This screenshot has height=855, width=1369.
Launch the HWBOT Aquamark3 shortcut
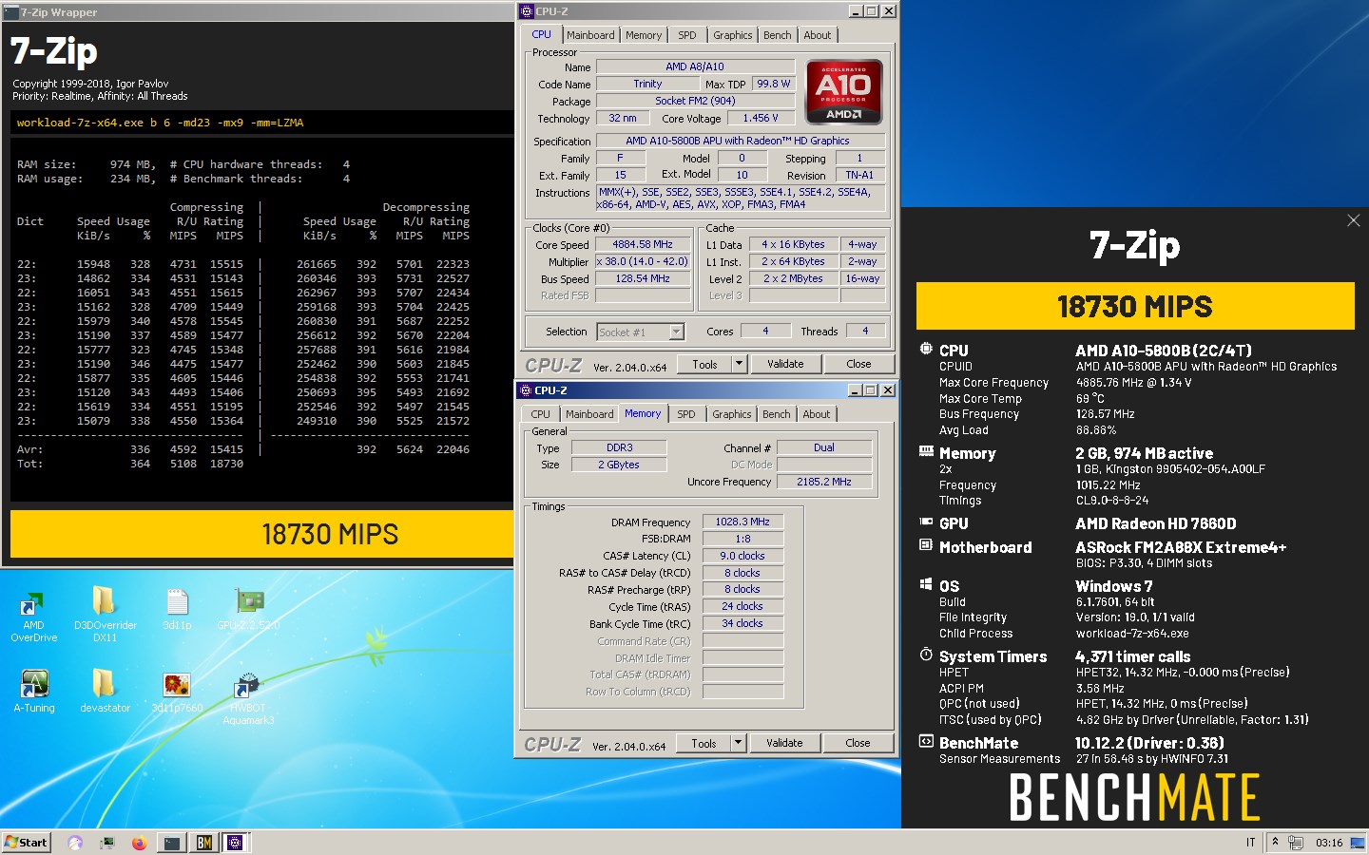click(248, 698)
